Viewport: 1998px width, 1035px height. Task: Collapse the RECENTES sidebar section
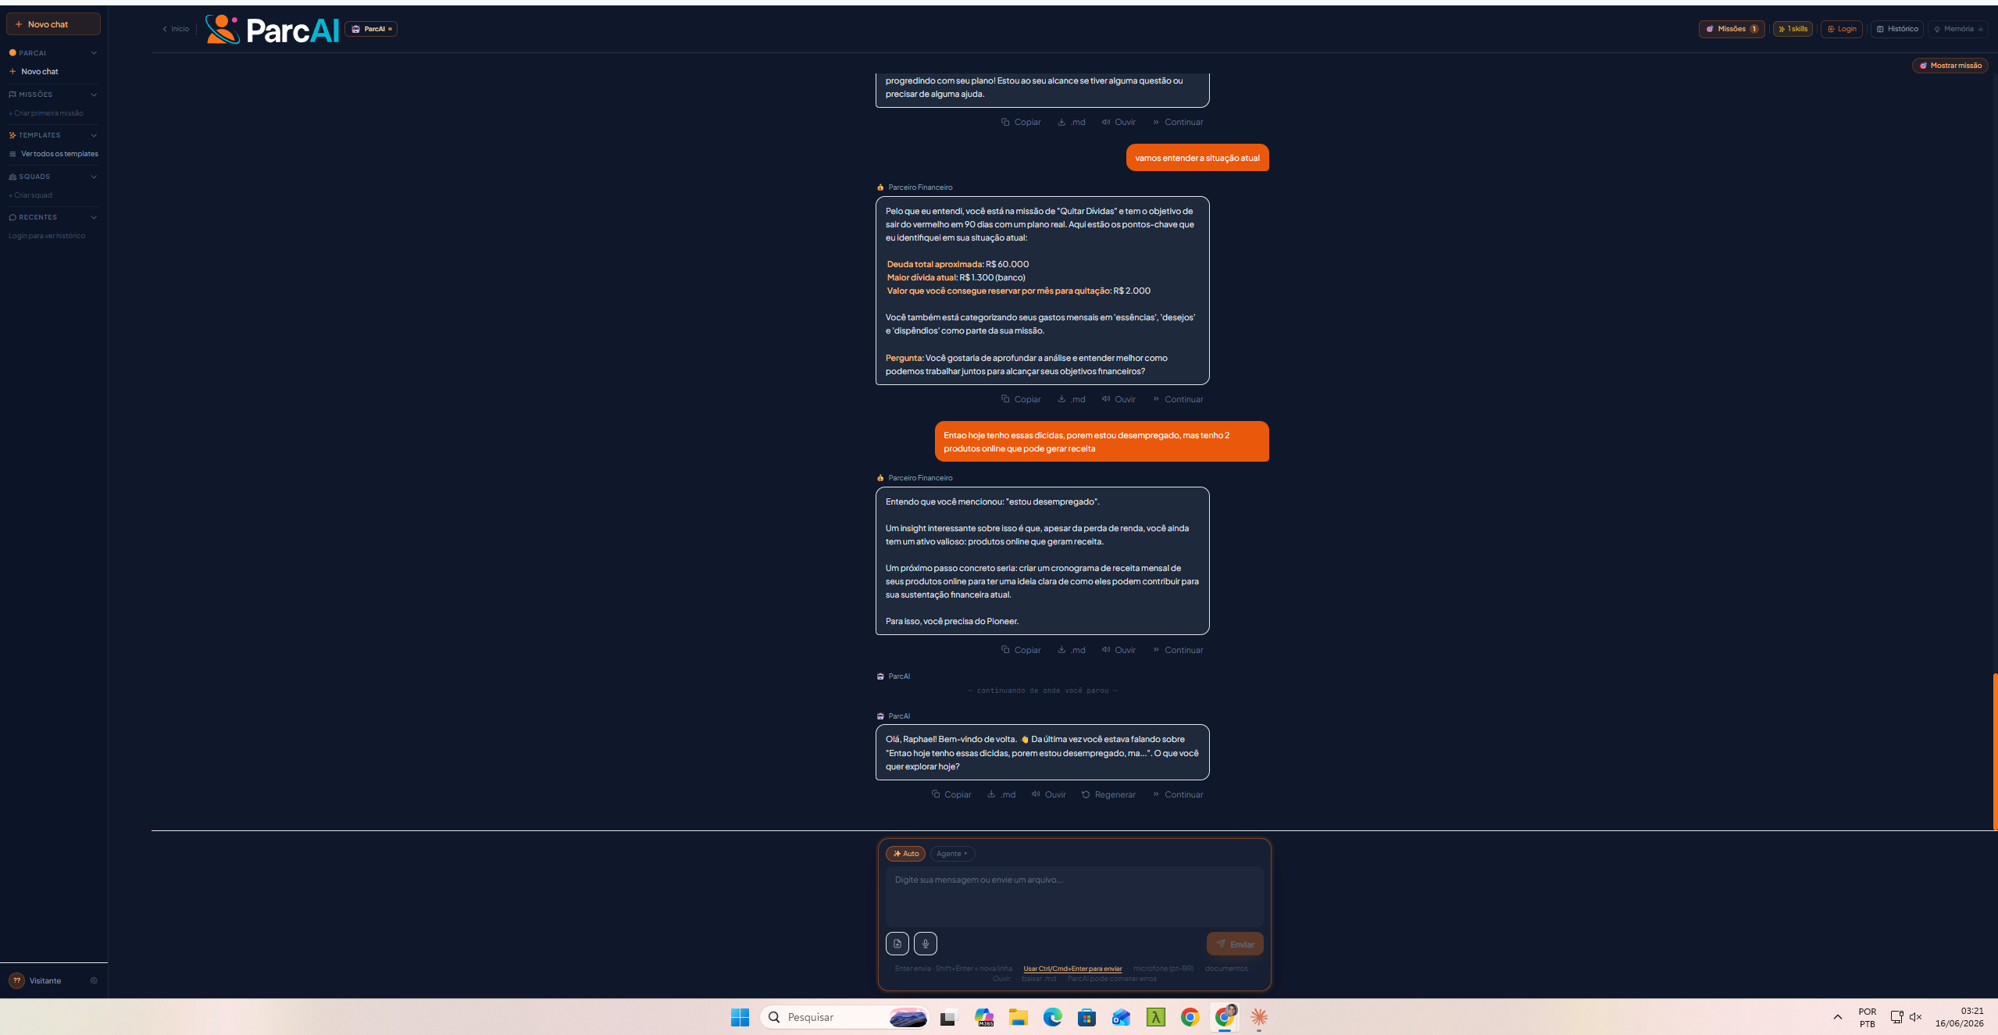tap(94, 217)
